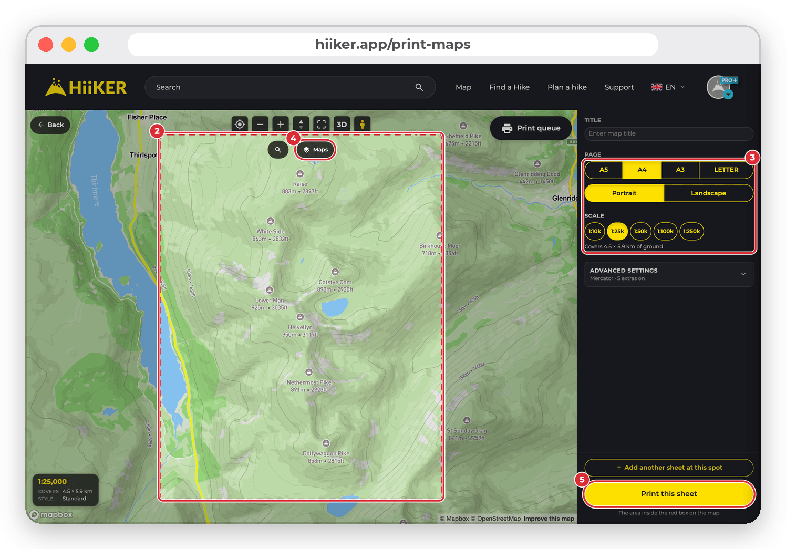The image size is (786, 549).
Task: Switch the map to 3D view
Action: point(342,124)
